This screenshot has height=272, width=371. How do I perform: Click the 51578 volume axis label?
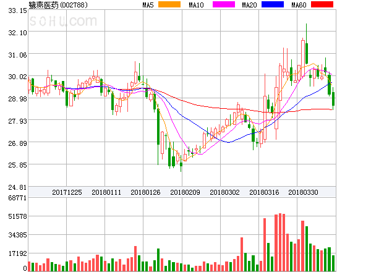17,216
